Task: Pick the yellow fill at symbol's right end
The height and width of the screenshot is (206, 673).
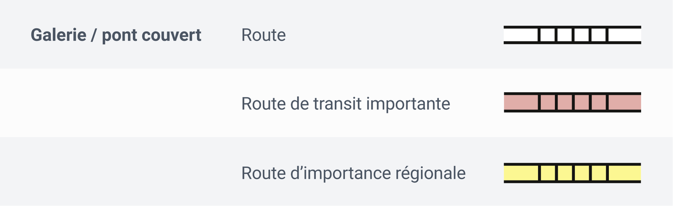Action: (x=625, y=173)
